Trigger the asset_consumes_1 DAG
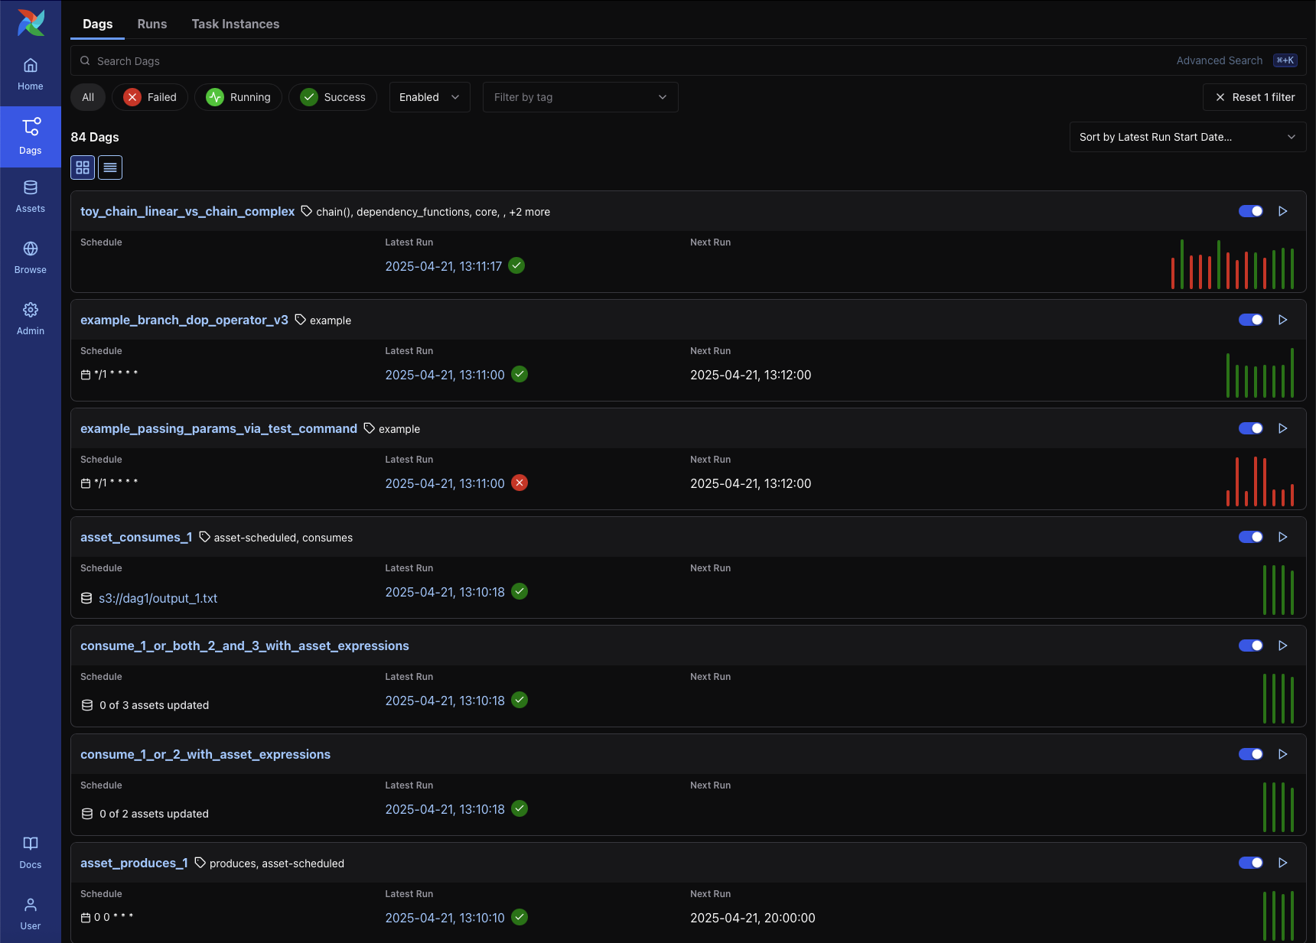 [1283, 537]
